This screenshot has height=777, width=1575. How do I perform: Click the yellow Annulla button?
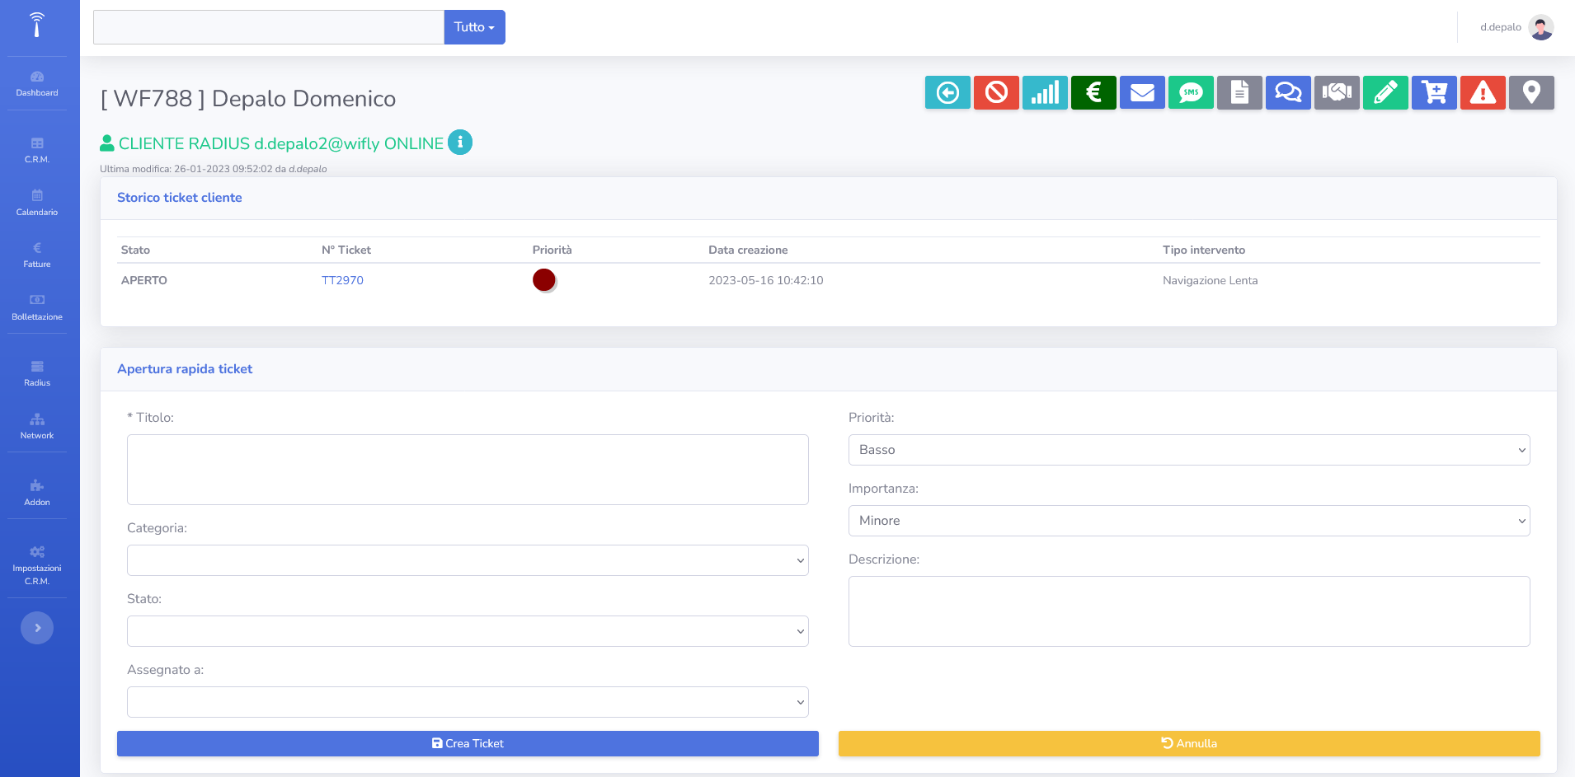tap(1189, 743)
